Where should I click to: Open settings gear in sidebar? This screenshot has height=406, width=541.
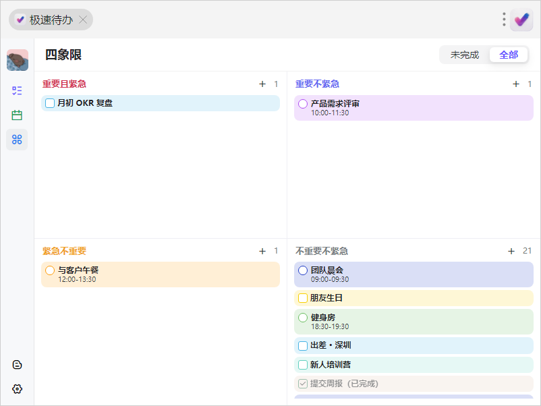[x=17, y=388]
